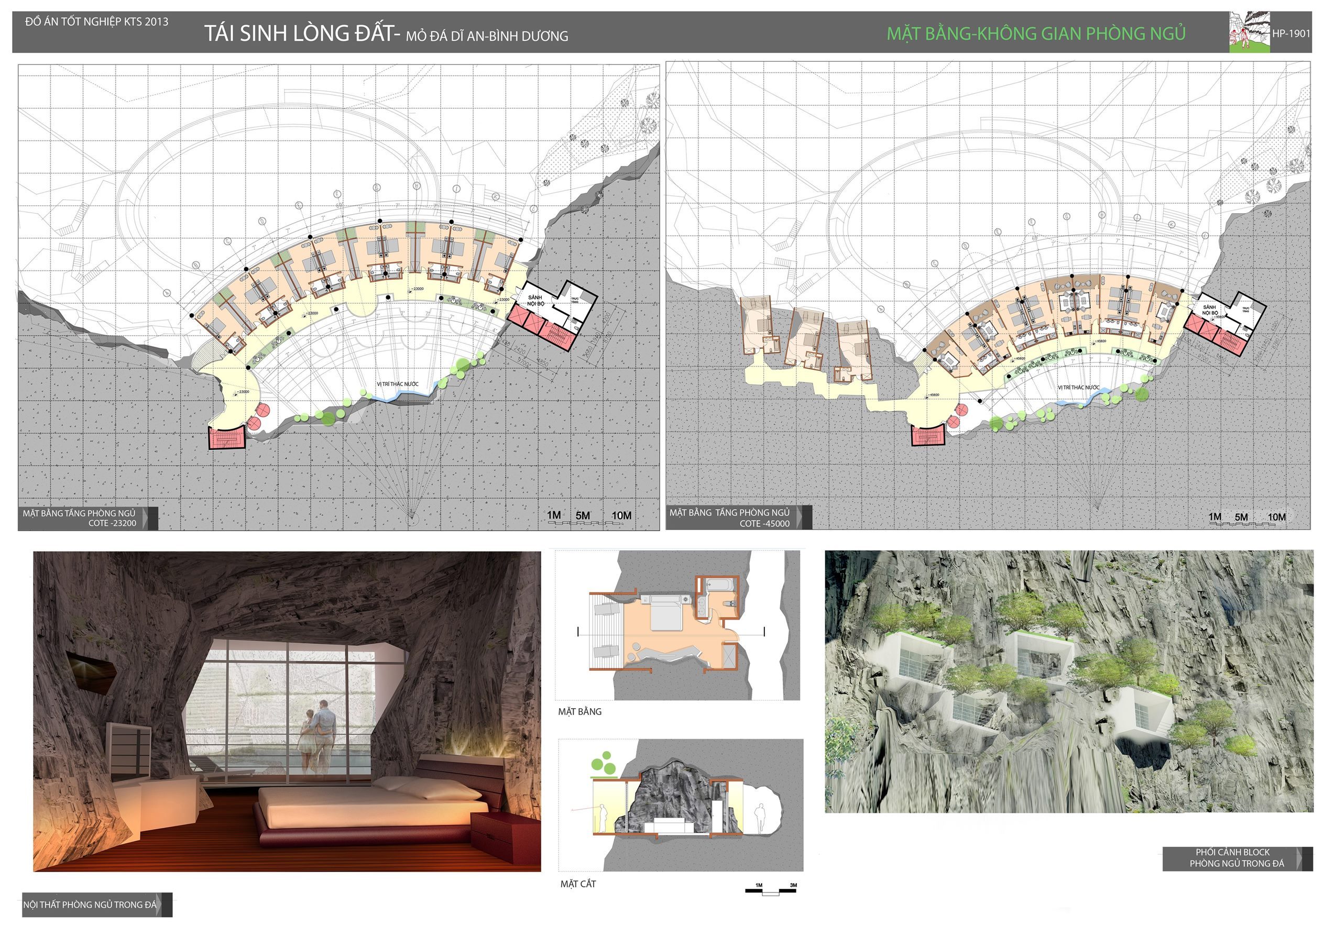Screen dimensions: 1324x936
Task: Click the MẶT BẰNG-KHÔNG GIAN PHÒNG NGỦ green heading
Action: tap(1036, 34)
